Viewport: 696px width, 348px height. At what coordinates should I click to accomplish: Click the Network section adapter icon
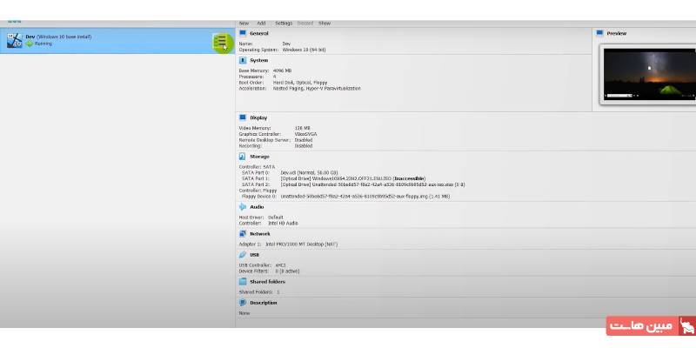(x=243, y=233)
